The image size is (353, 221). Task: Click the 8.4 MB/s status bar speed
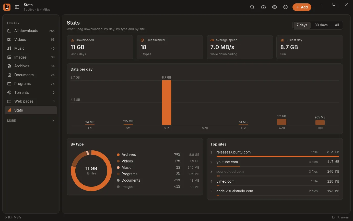pos(13,217)
